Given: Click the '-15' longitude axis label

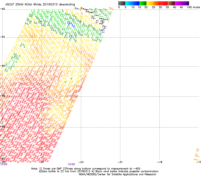Looking at the screenshot, I should coord(199,162).
